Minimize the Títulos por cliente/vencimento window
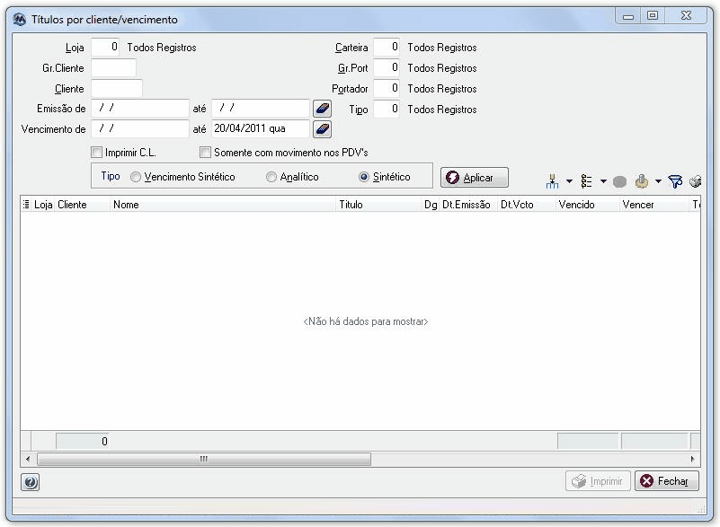This screenshot has width=720, height=527. click(x=628, y=16)
